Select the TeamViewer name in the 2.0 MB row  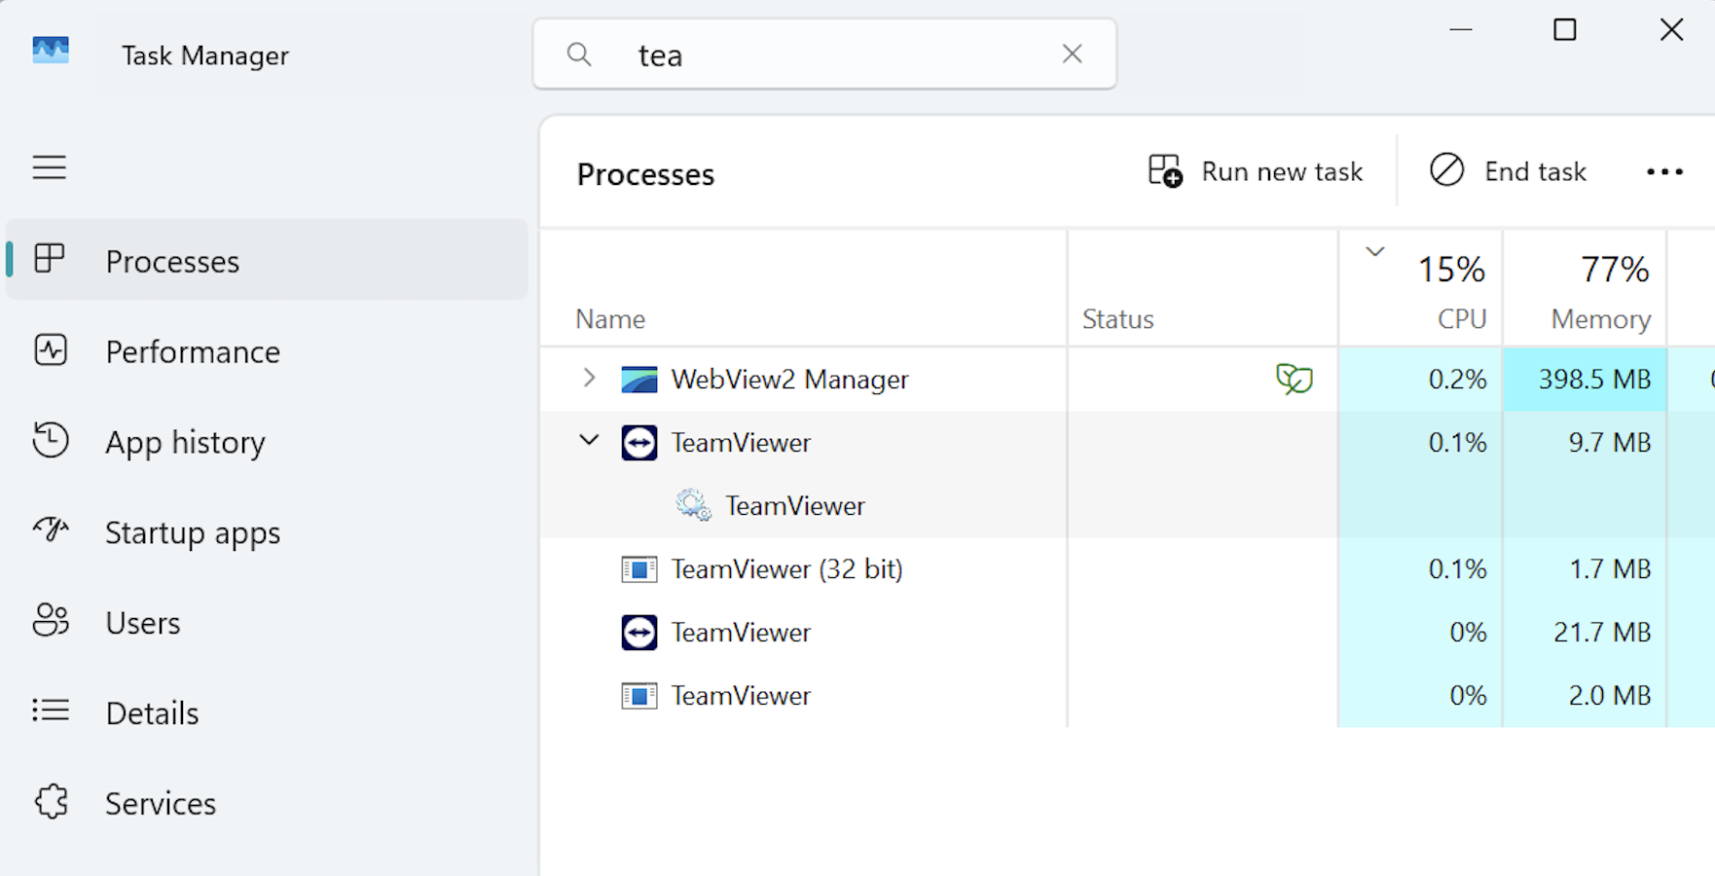[x=741, y=696]
